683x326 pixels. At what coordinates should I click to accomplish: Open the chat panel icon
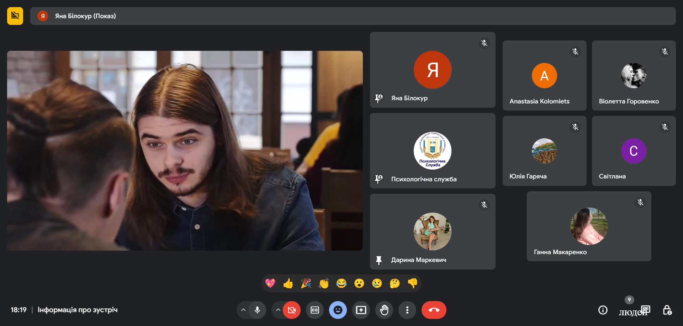click(646, 310)
